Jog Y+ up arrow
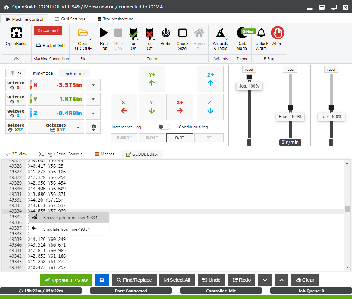This screenshot has height=299, width=352. click(152, 79)
